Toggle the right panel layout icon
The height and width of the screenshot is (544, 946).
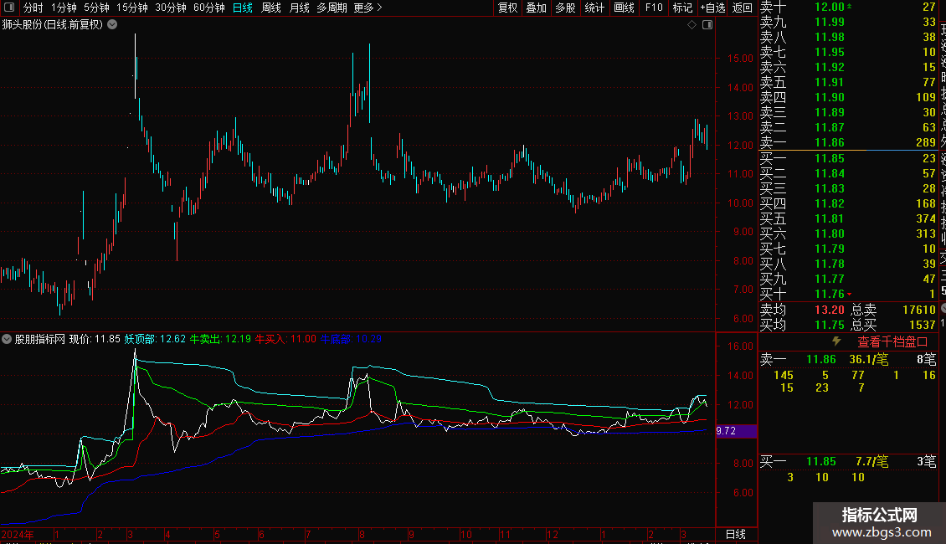(707, 25)
